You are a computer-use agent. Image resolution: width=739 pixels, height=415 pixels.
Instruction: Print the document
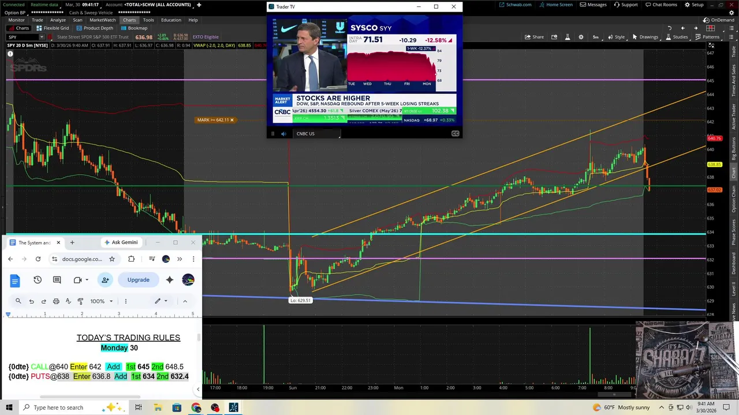56,301
